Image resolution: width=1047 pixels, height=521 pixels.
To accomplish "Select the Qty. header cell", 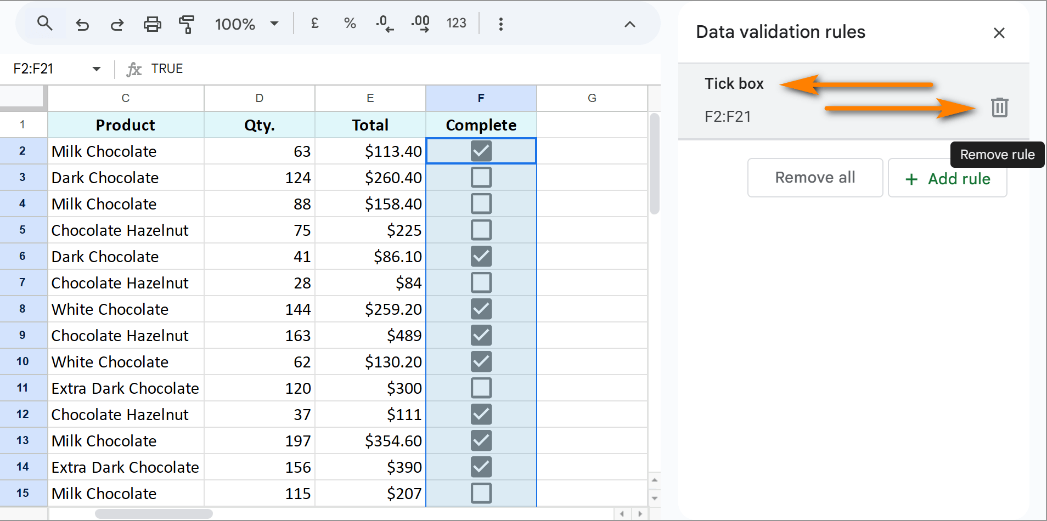I will tap(260, 124).
